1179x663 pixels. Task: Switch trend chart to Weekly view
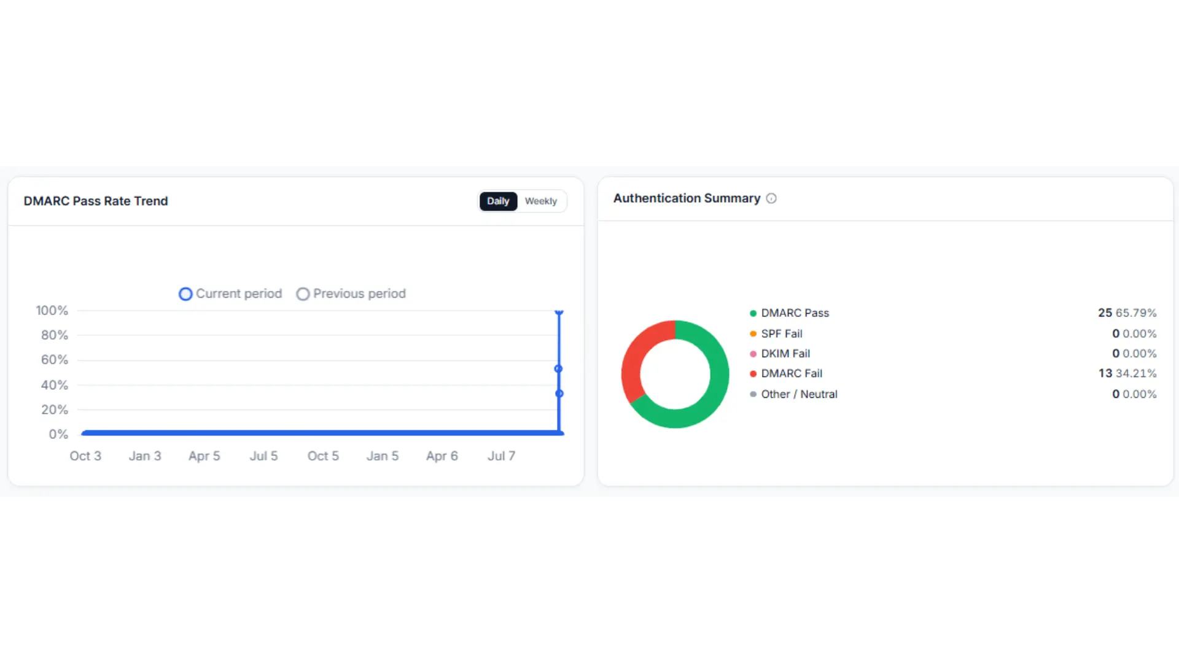tap(540, 201)
